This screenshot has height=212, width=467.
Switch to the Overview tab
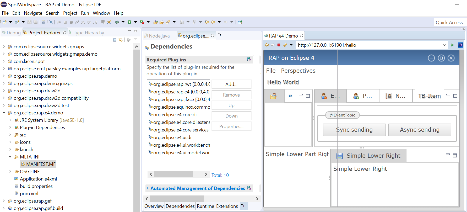point(154,206)
